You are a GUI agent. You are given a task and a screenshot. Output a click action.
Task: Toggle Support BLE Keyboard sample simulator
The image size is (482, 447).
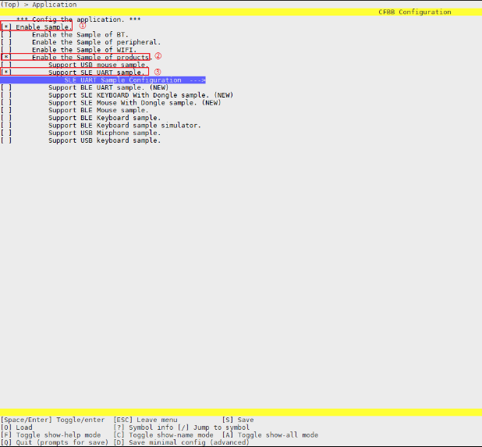click(x=6, y=126)
